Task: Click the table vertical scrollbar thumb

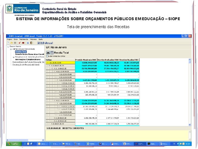Action: [x=190, y=62]
